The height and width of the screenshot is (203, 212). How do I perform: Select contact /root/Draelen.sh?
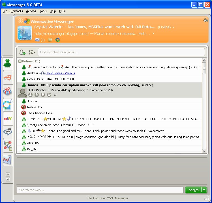pos(109,125)
